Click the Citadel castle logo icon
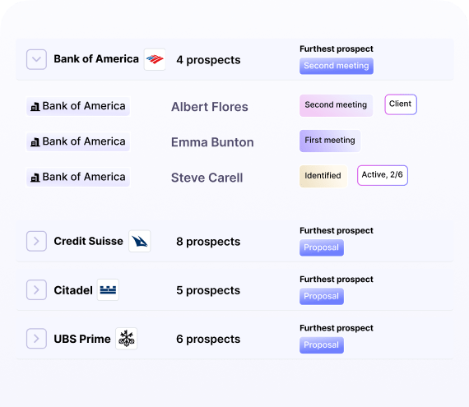The width and height of the screenshot is (469, 407). [x=108, y=290]
